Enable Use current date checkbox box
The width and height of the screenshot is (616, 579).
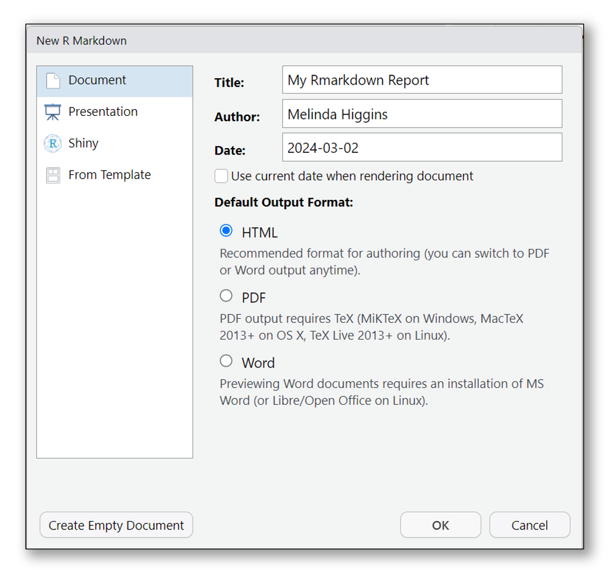pyautogui.click(x=221, y=177)
